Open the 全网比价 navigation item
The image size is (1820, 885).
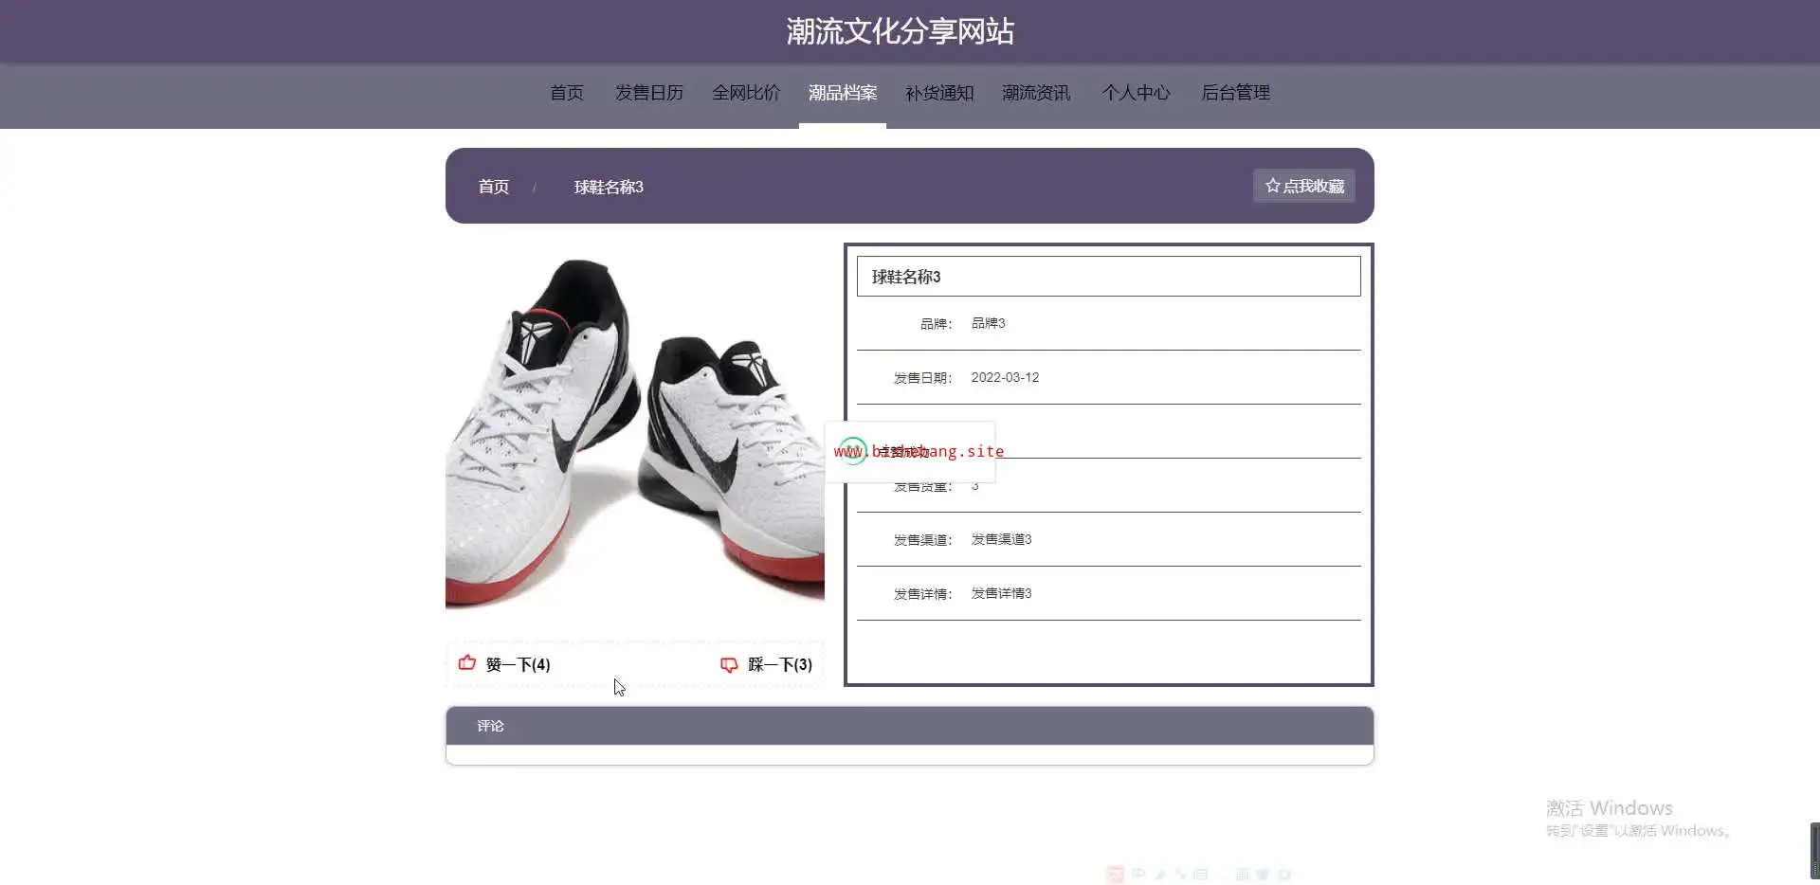746,93
